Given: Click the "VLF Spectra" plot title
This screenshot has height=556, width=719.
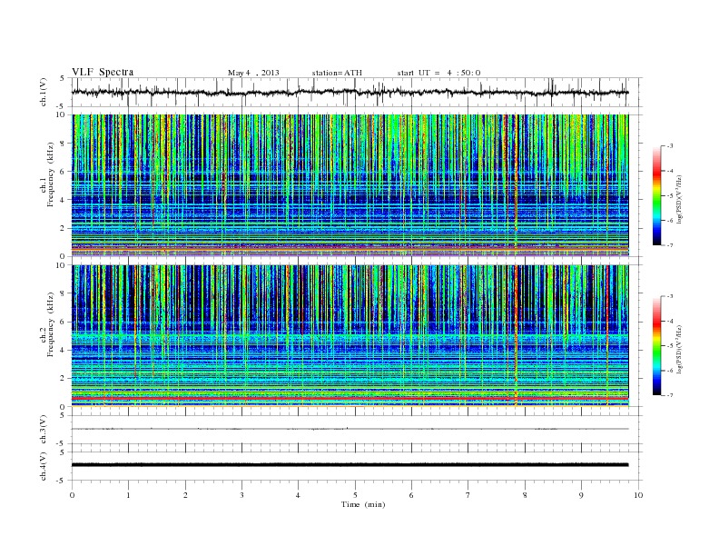Looking at the screenshot, I should point(103,72).
